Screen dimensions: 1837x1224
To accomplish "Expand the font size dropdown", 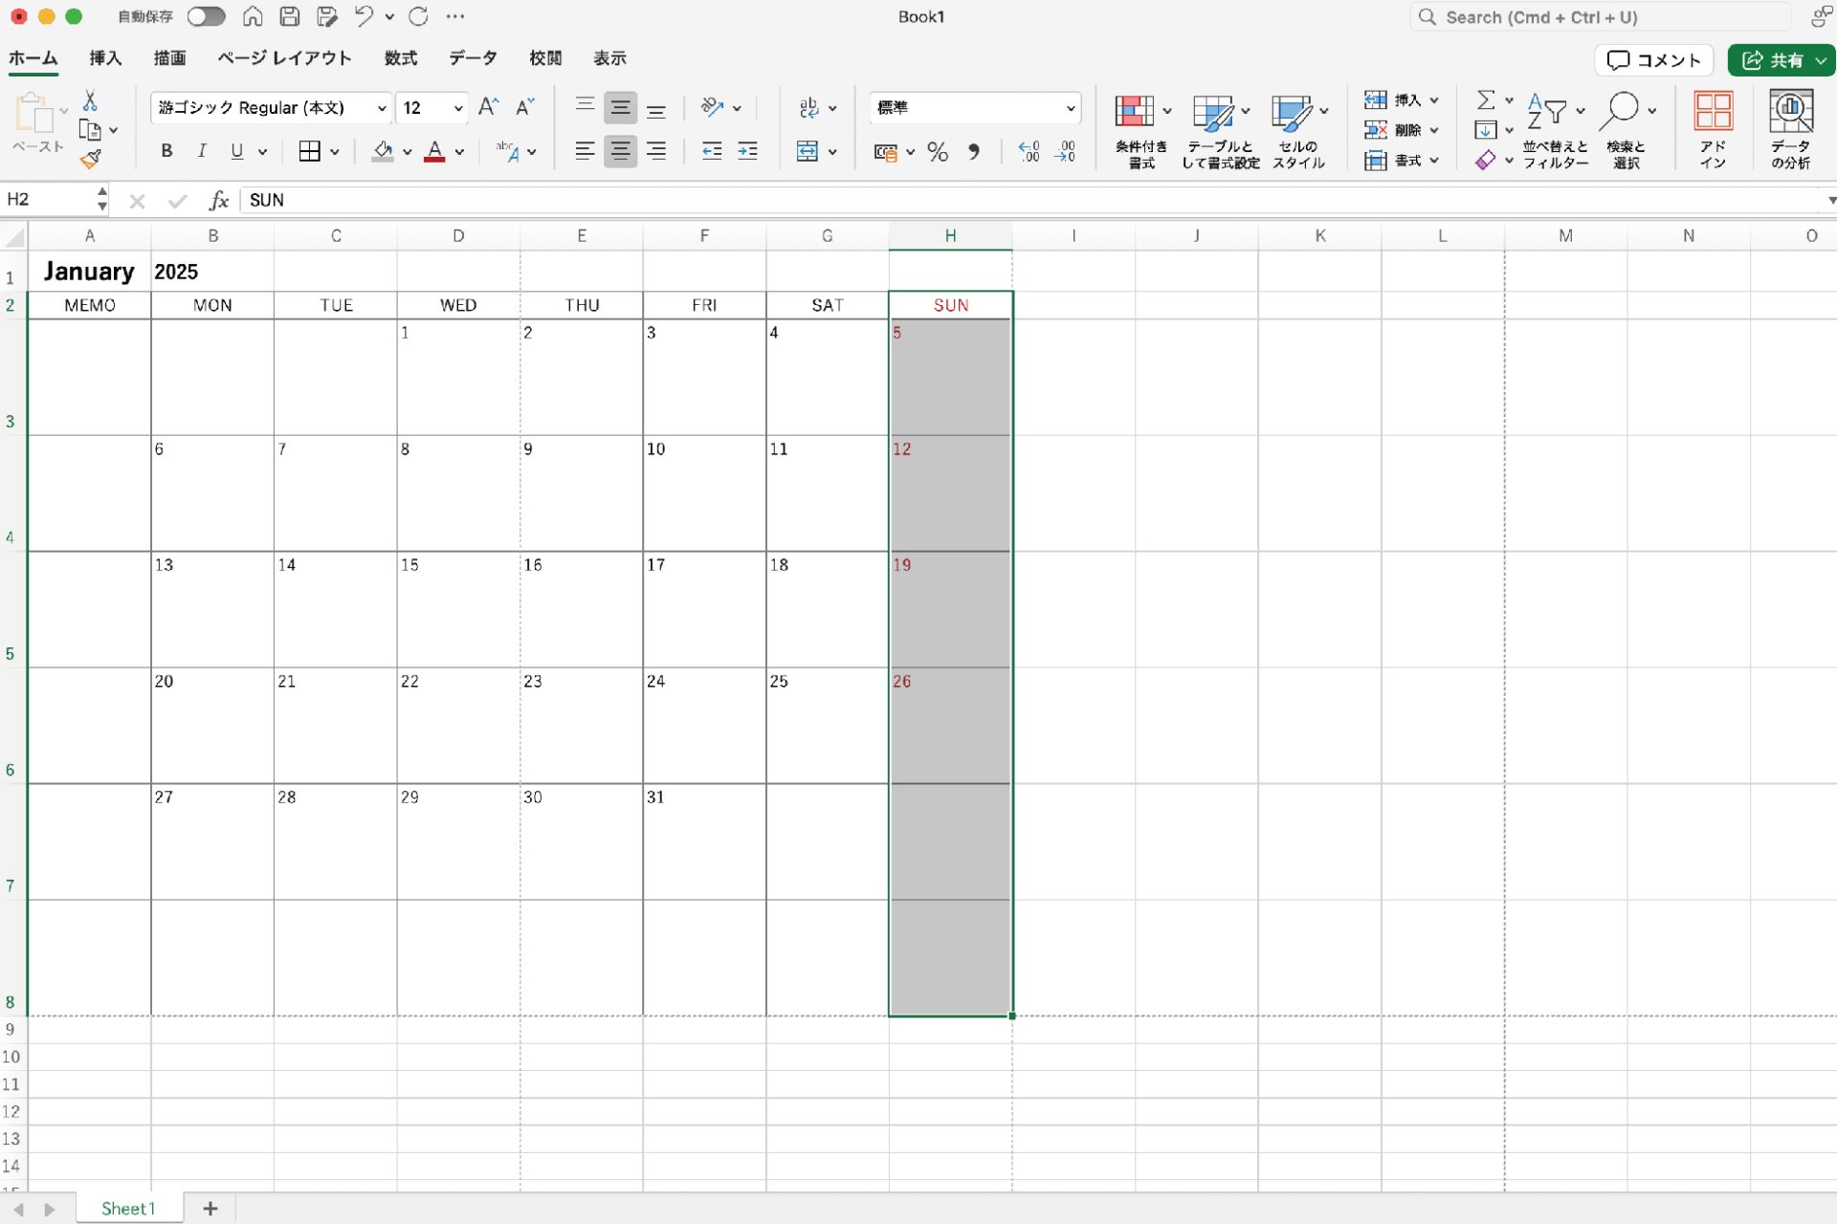I will pyautogui.click(x=458, y=108).
